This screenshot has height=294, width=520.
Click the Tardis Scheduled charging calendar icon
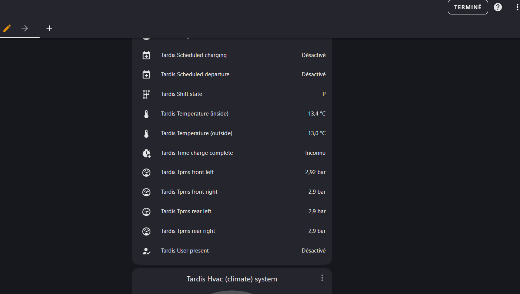coord(146,55)
